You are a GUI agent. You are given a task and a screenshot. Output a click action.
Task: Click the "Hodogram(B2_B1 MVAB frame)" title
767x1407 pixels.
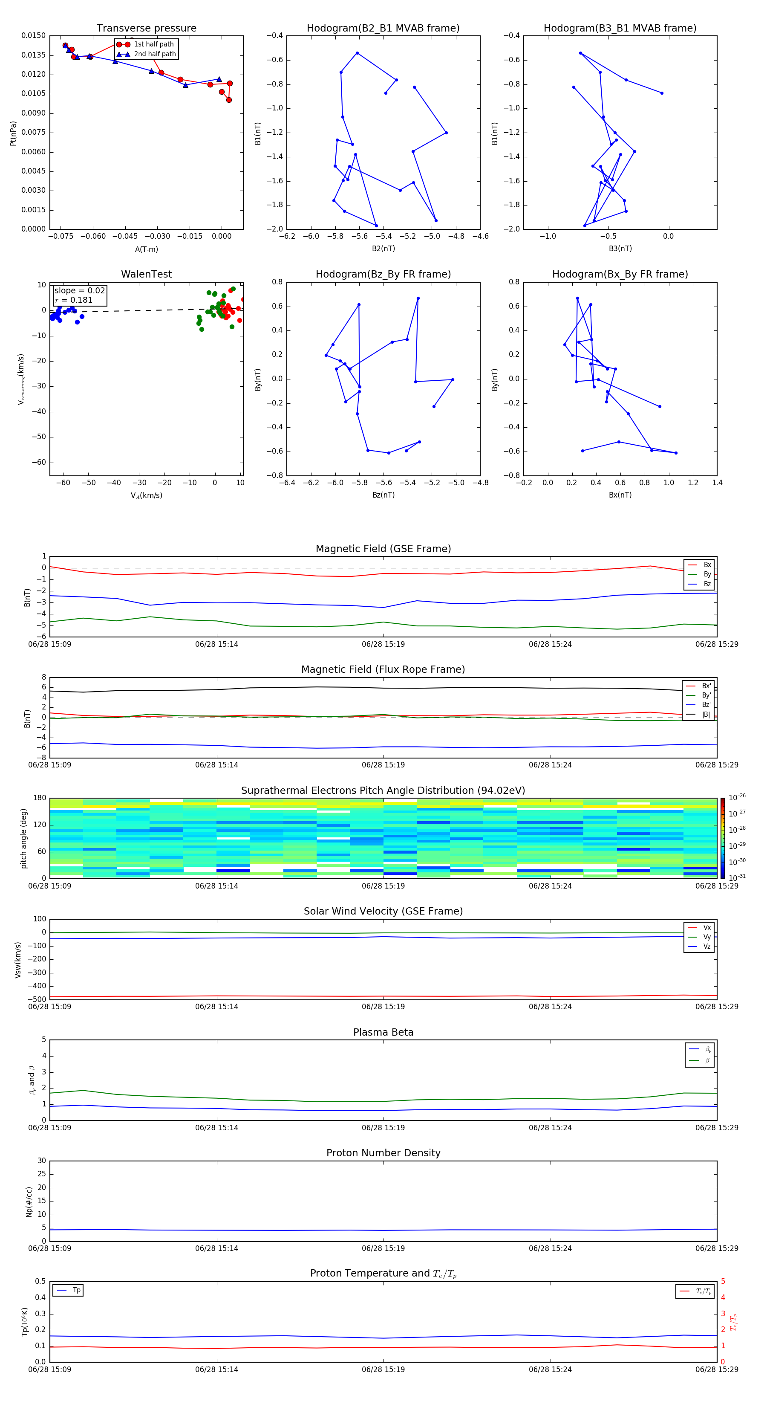coord(383,29)
